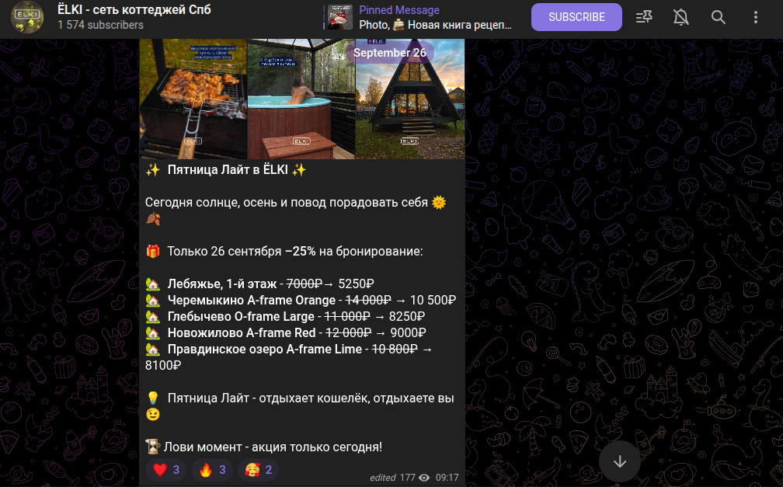Viewport: 783px width, 487px height.
Task: Toggle channel notifications with the bell icon
Action: click(680, 17)
